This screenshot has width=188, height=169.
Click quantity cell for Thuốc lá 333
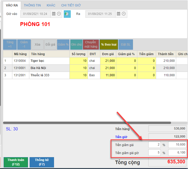(78, 75)
